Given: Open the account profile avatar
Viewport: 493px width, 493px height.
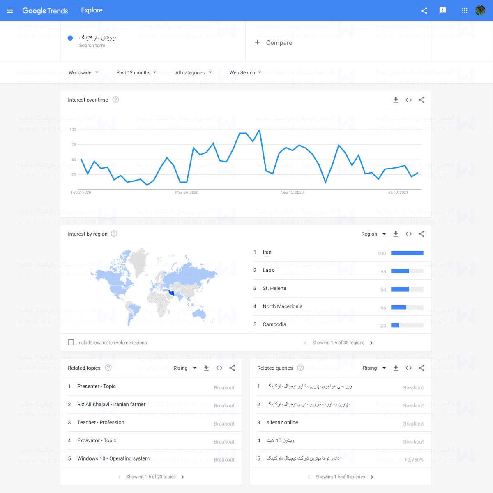Looking at the screenshot, I should [x=480, y=11].
